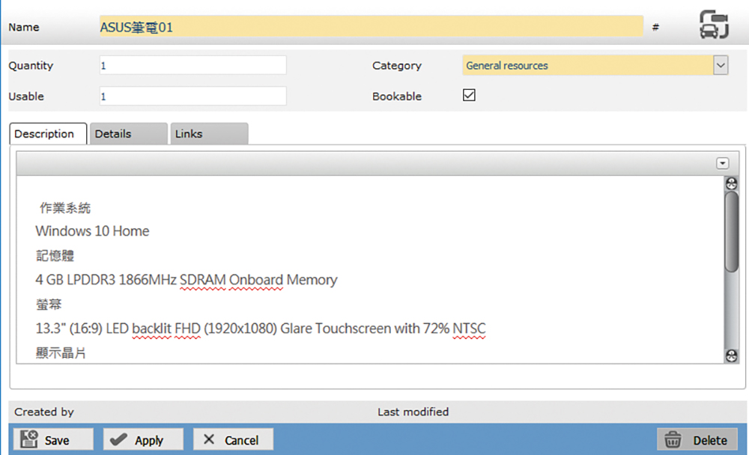Click the Usable input field
The width and height of the screenshot is (749, 455).
tap(193, 96)
